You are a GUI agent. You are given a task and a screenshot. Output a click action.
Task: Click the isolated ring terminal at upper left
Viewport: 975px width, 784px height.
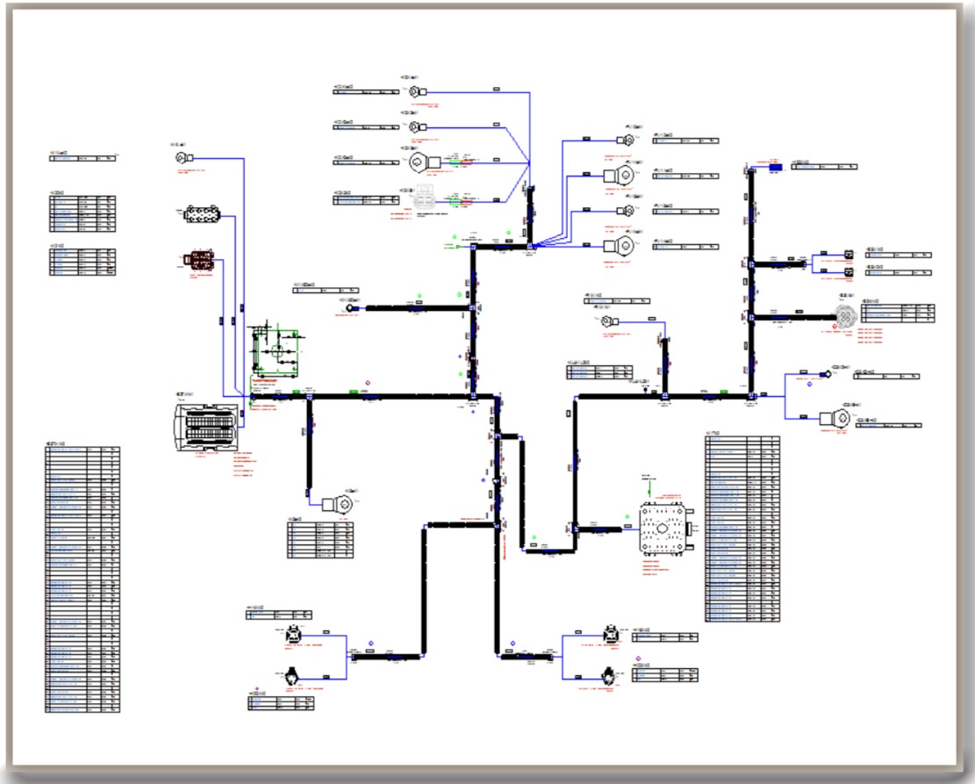(183, 158)
